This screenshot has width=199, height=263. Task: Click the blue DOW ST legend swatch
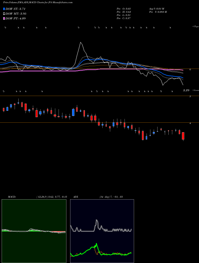[x=4, y=9]
